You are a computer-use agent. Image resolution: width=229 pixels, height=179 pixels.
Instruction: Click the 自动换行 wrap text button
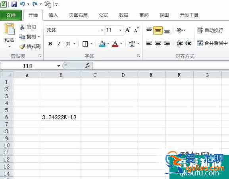(x=210, y=30)
